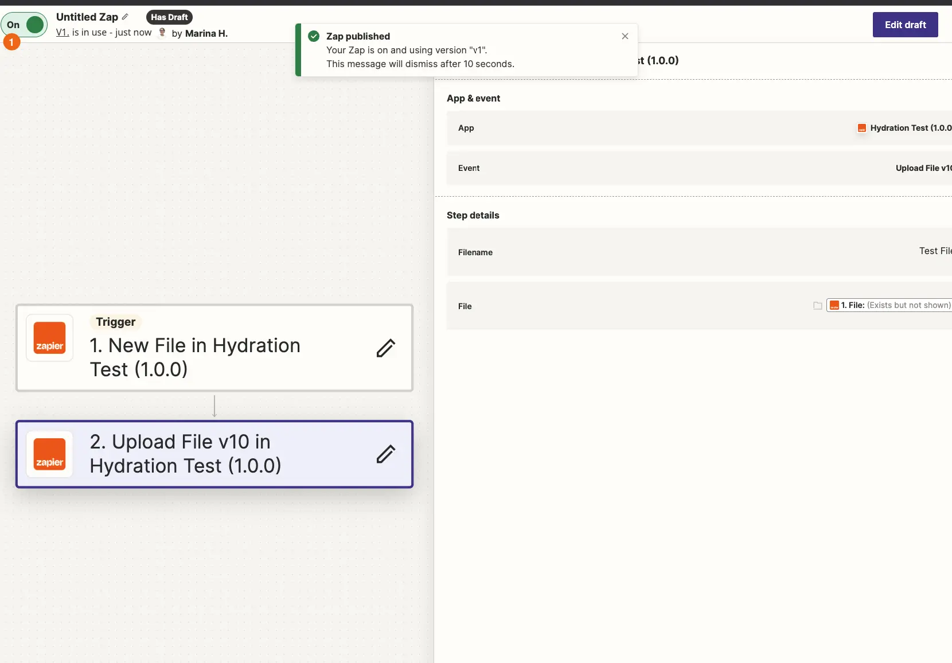Click the folder icon in File row

818,306
